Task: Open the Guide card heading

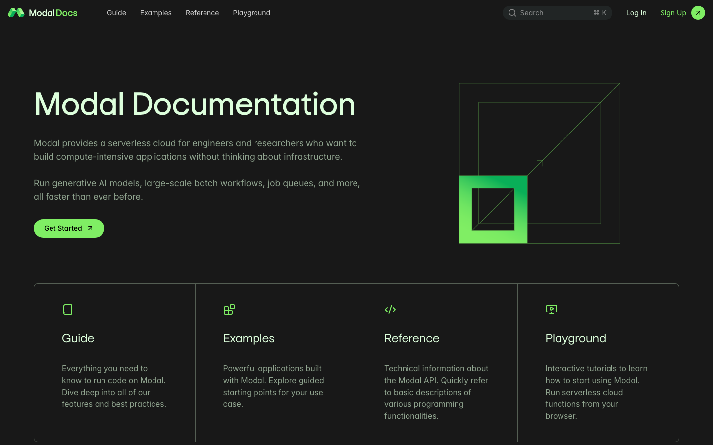Action: click(x=78, y=338)
